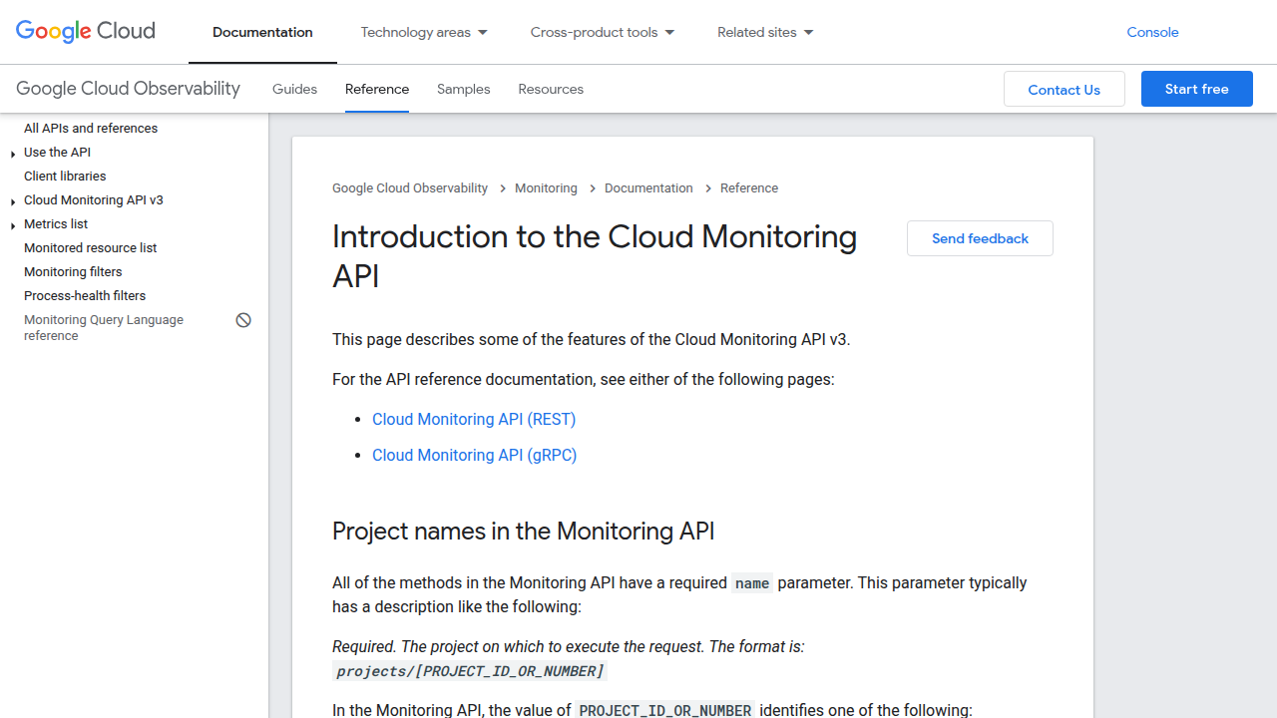Expand the Cloud Monitoring API v3 arrow

pos(13,201)
